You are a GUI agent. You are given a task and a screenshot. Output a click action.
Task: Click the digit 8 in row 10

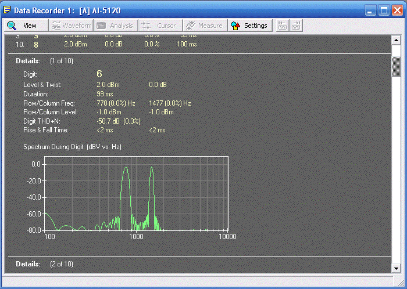click(36, 45)
